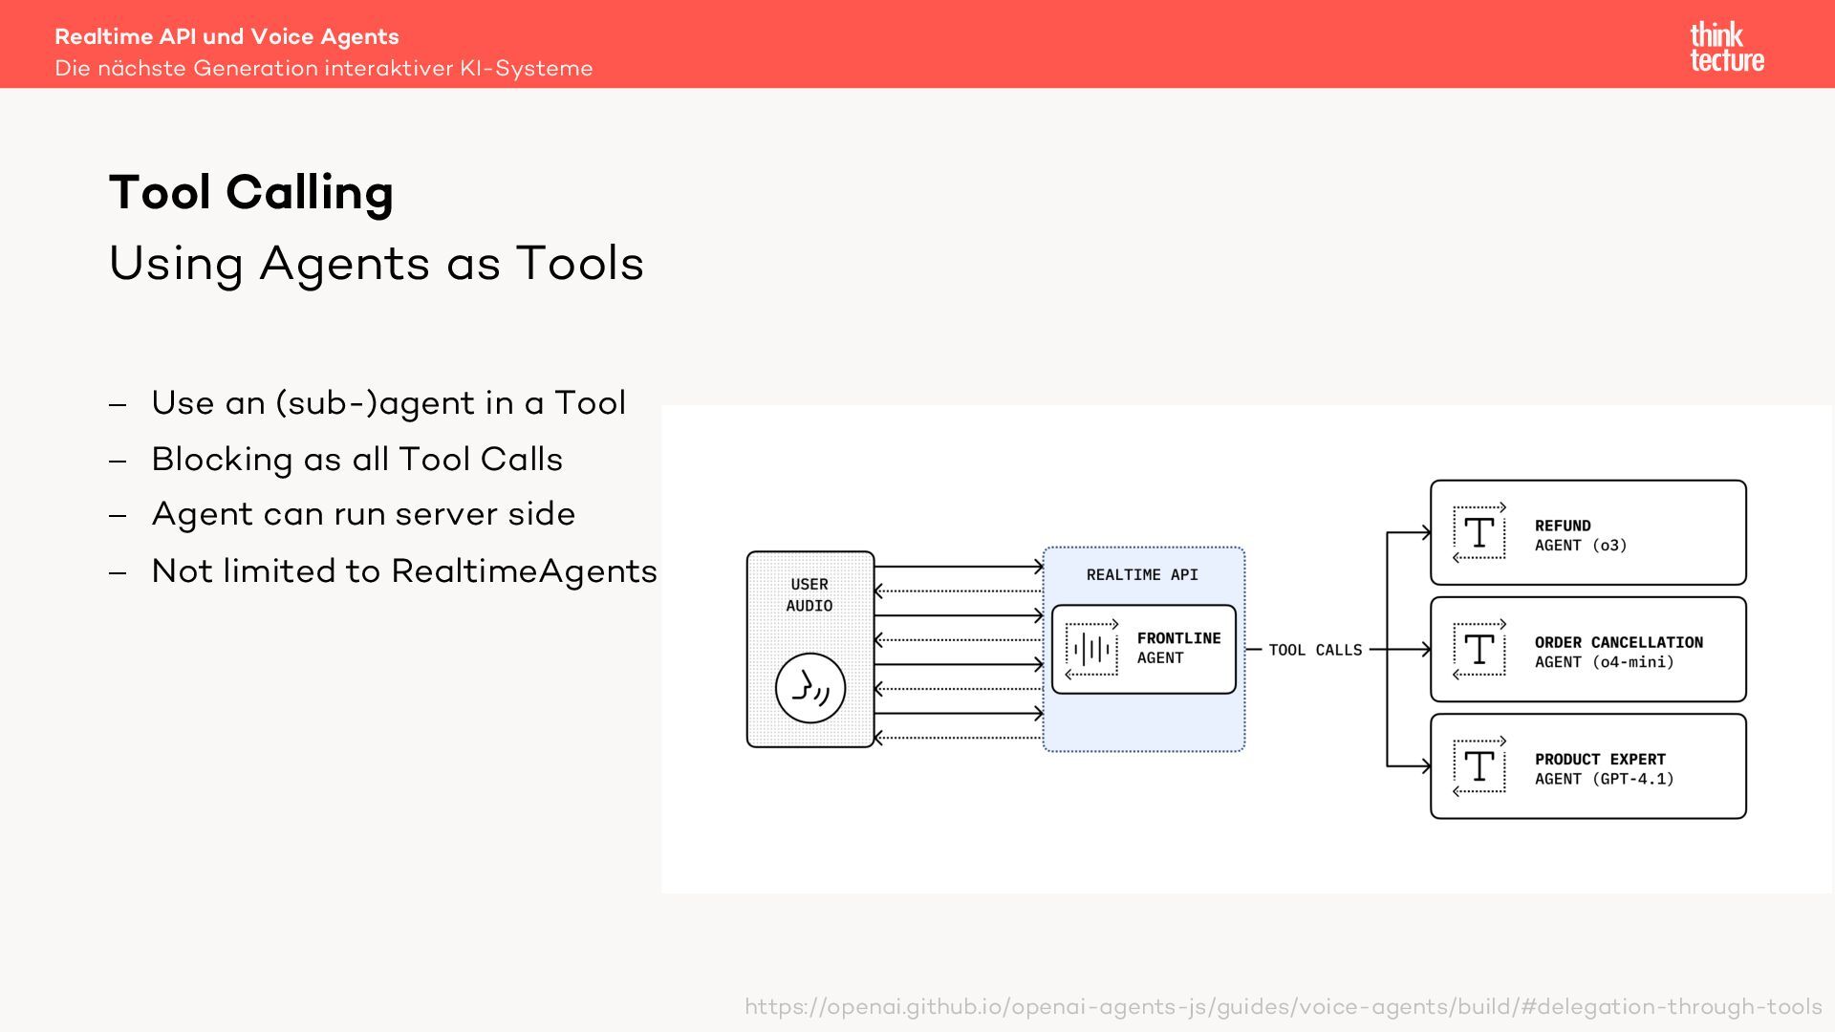
Task: Click the Product Expert Agent T icon
Action: [x=1479, y=766]
